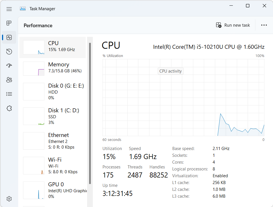Minimize the Task Manager window

click(231, 6)
